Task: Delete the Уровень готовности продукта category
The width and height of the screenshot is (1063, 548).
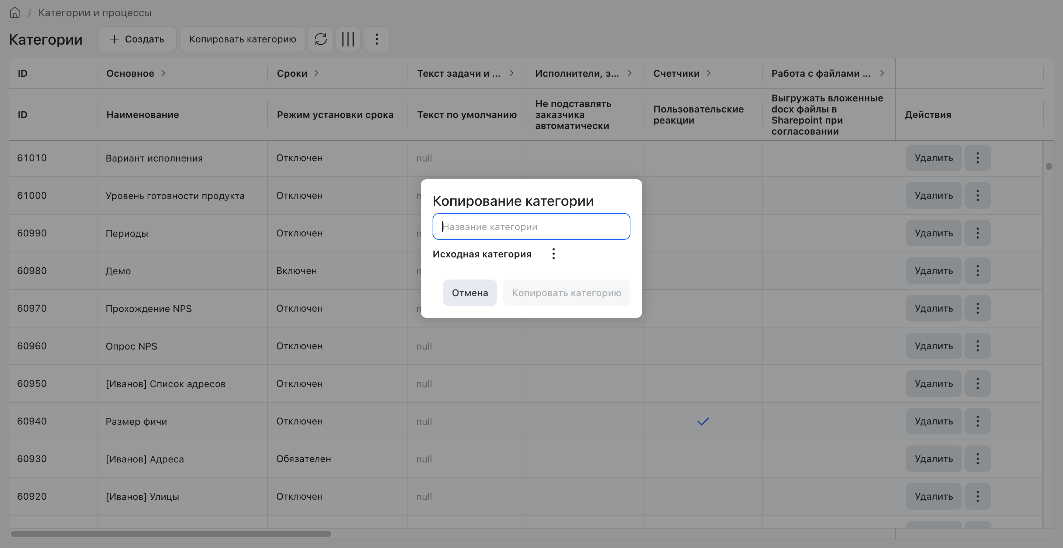Action: click(x=933, y=195)
